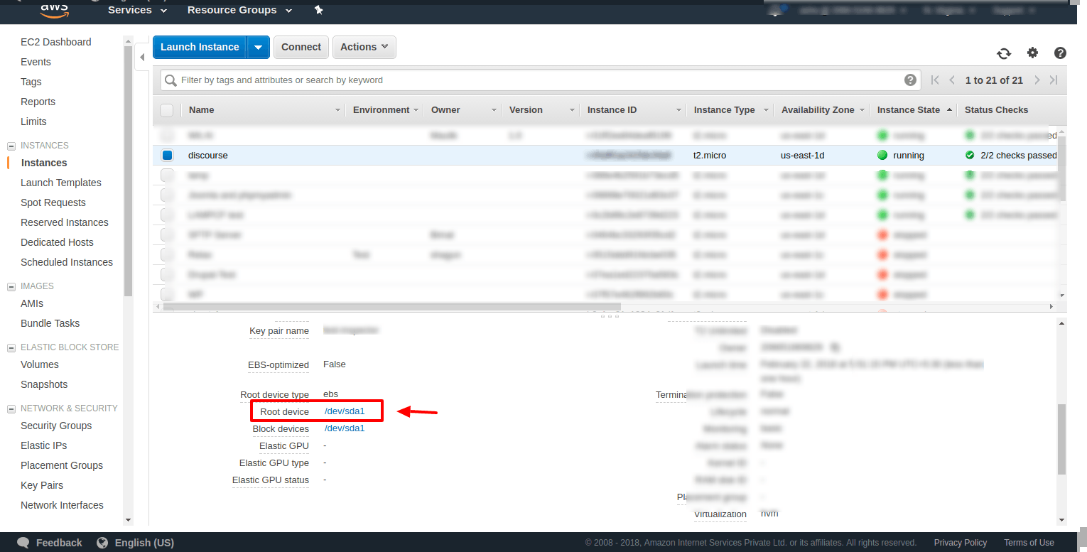Click the pin icon in the top navigation bar
The width and height of the screenshot is (1087, 552).
pyautogui.click(x=318, y=10)
